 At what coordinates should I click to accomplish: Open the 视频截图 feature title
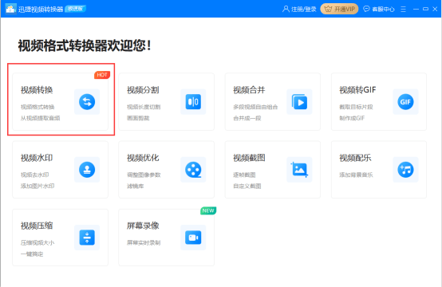[x=249, y=158]
